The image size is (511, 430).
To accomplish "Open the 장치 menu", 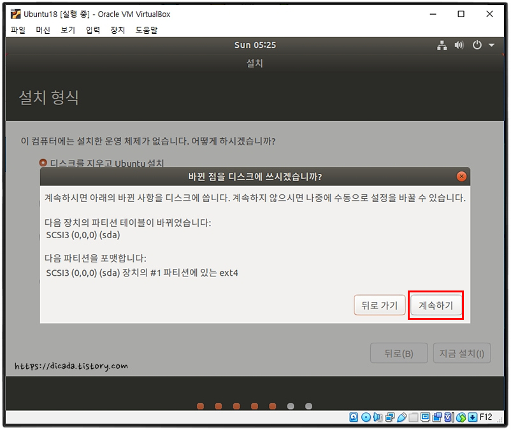I will pyautogui.click(x=118, y=30).
